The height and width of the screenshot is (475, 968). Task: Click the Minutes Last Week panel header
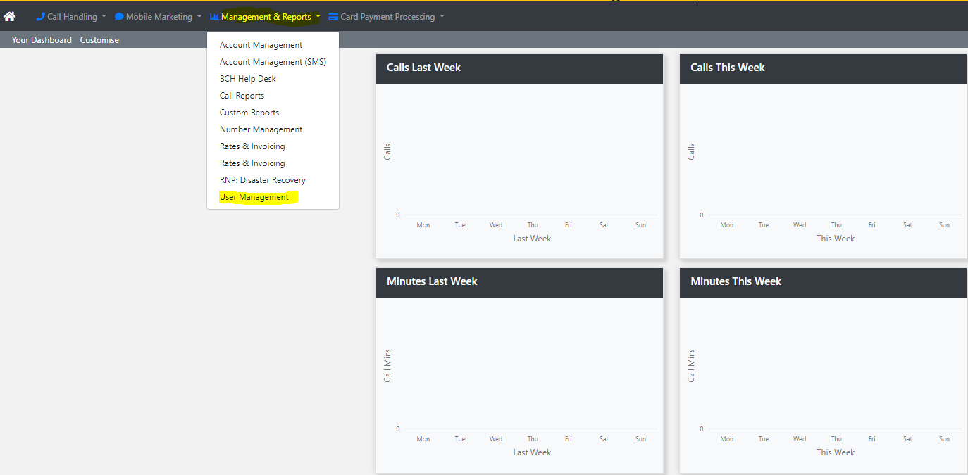click(519, 283)
